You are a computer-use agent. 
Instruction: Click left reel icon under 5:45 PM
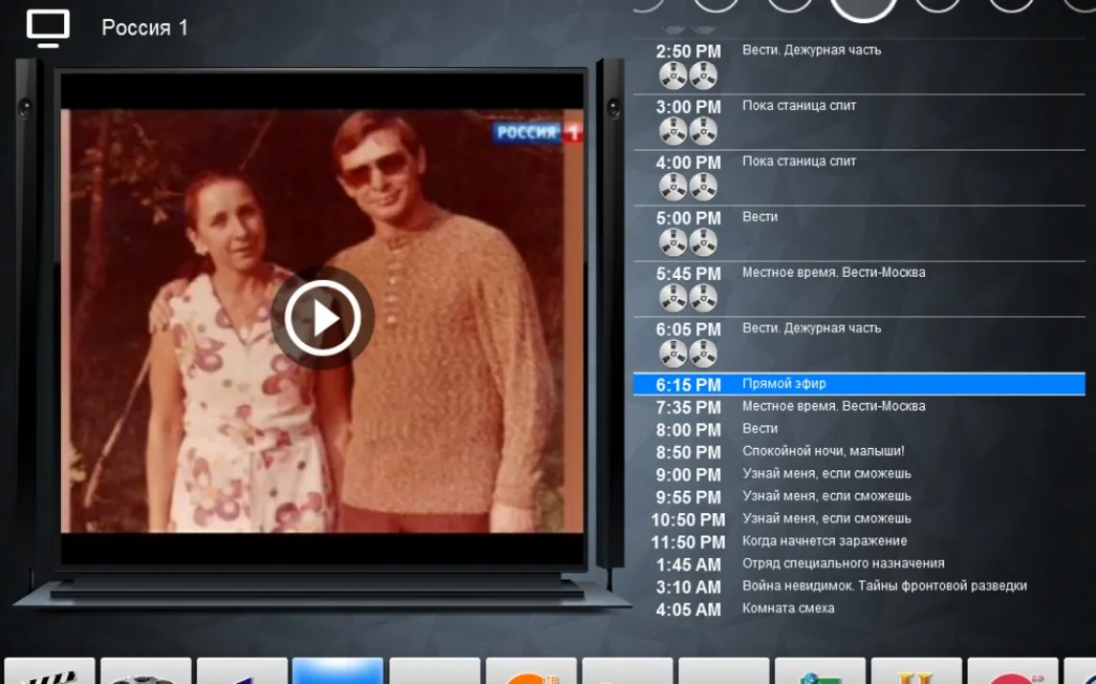[x=673, y=298]
